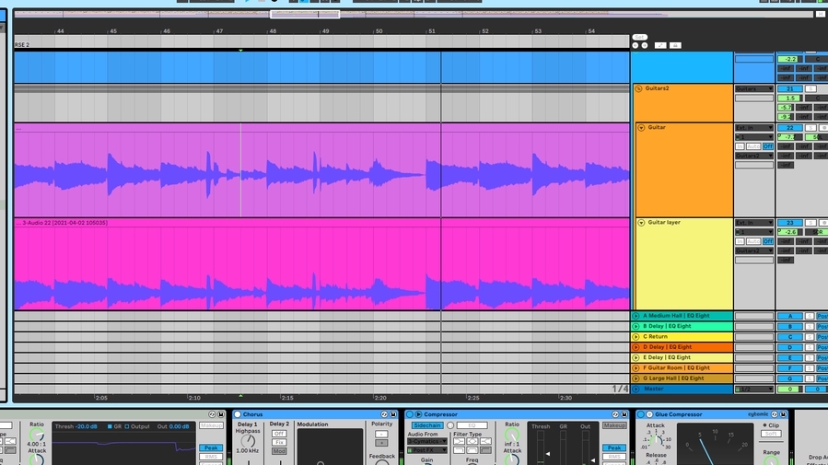
Task: Click the Master volume value field
Action: (790, 389)
